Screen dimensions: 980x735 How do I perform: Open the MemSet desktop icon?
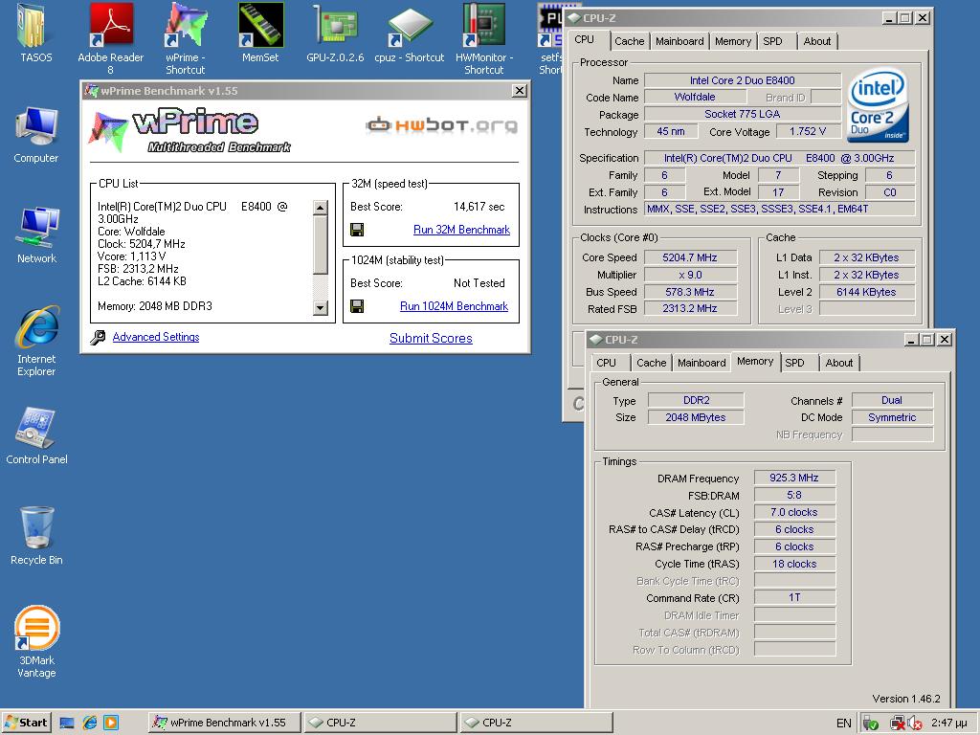(x=260, y=26)
